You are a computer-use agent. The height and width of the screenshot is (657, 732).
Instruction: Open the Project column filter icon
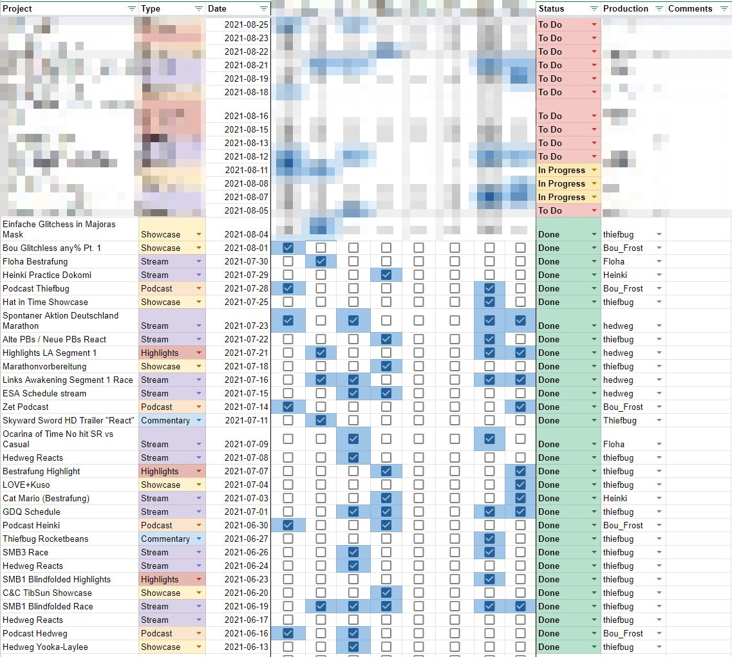pos(131,9)
